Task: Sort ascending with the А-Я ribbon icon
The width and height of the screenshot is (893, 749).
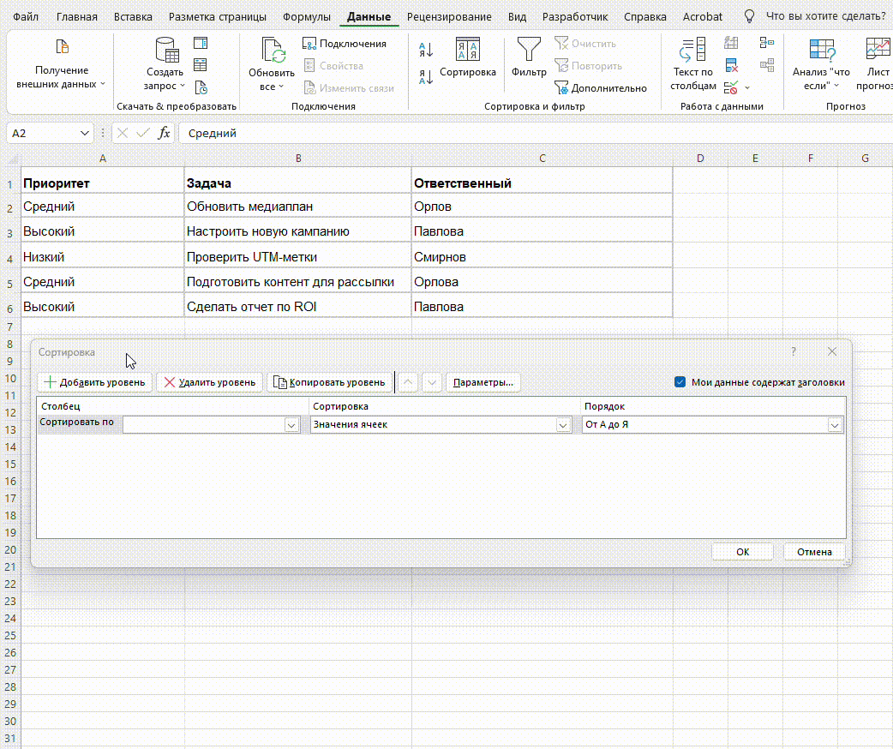Action: click(x=426, y=50)
